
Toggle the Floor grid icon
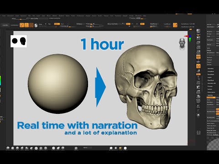click(x=198, y=61)
